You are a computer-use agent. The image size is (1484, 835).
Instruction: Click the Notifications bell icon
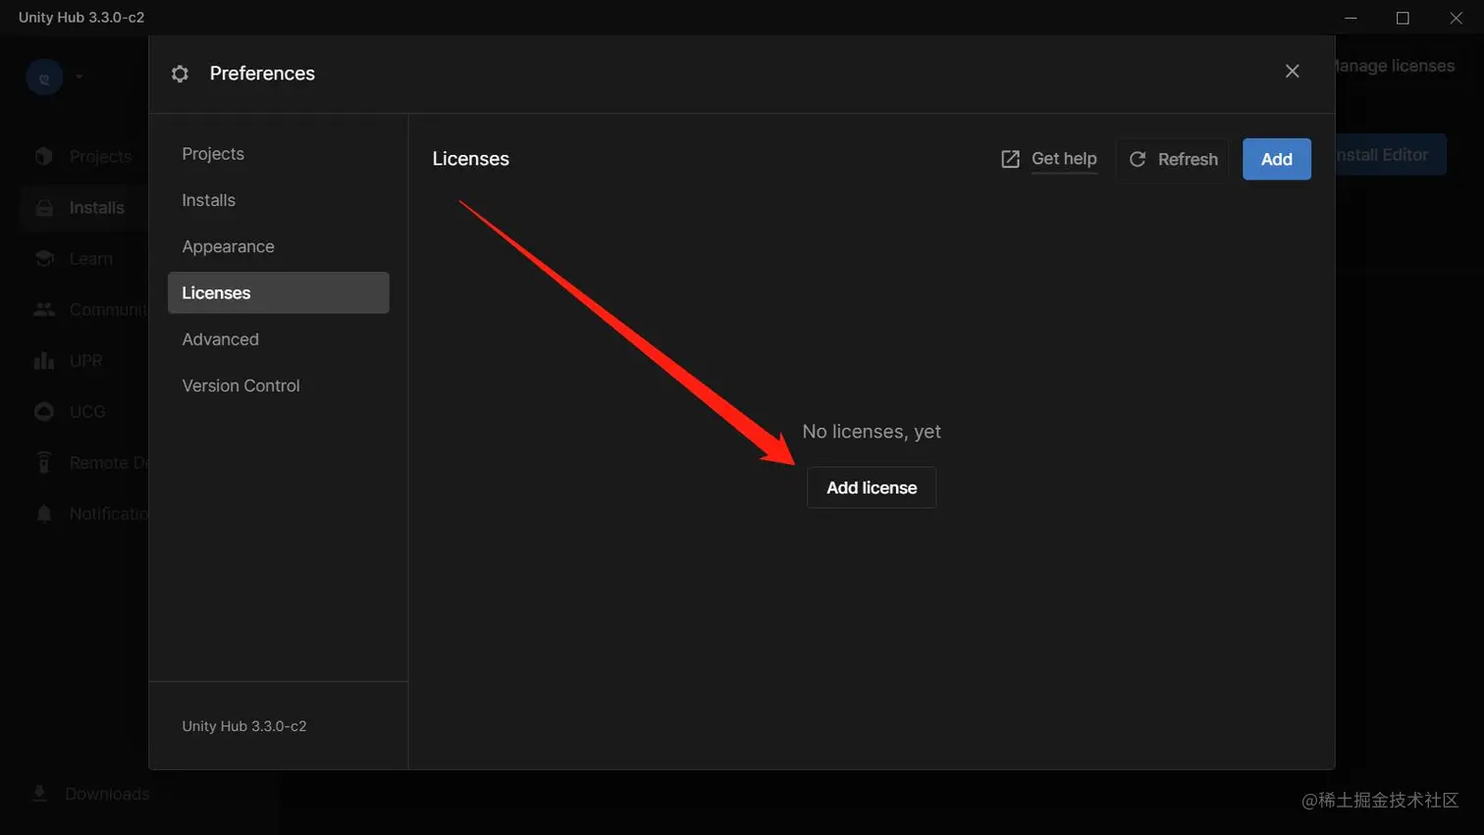43,513
